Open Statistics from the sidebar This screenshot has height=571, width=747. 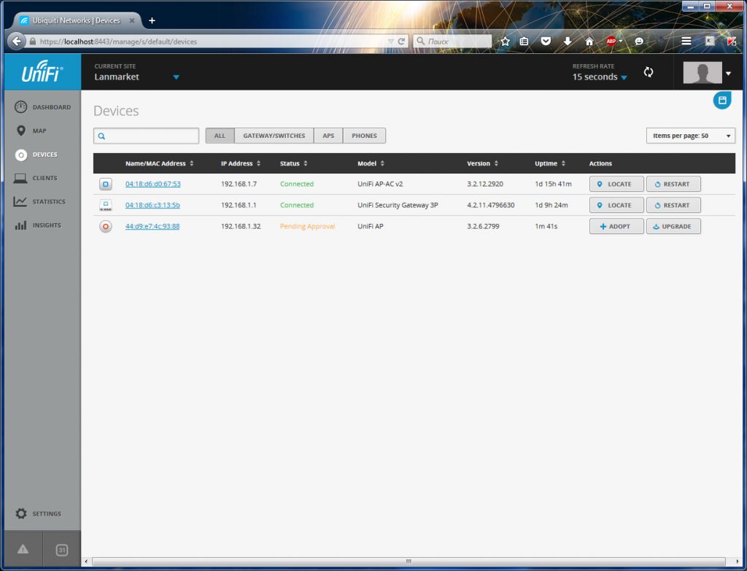pos(21,202)
